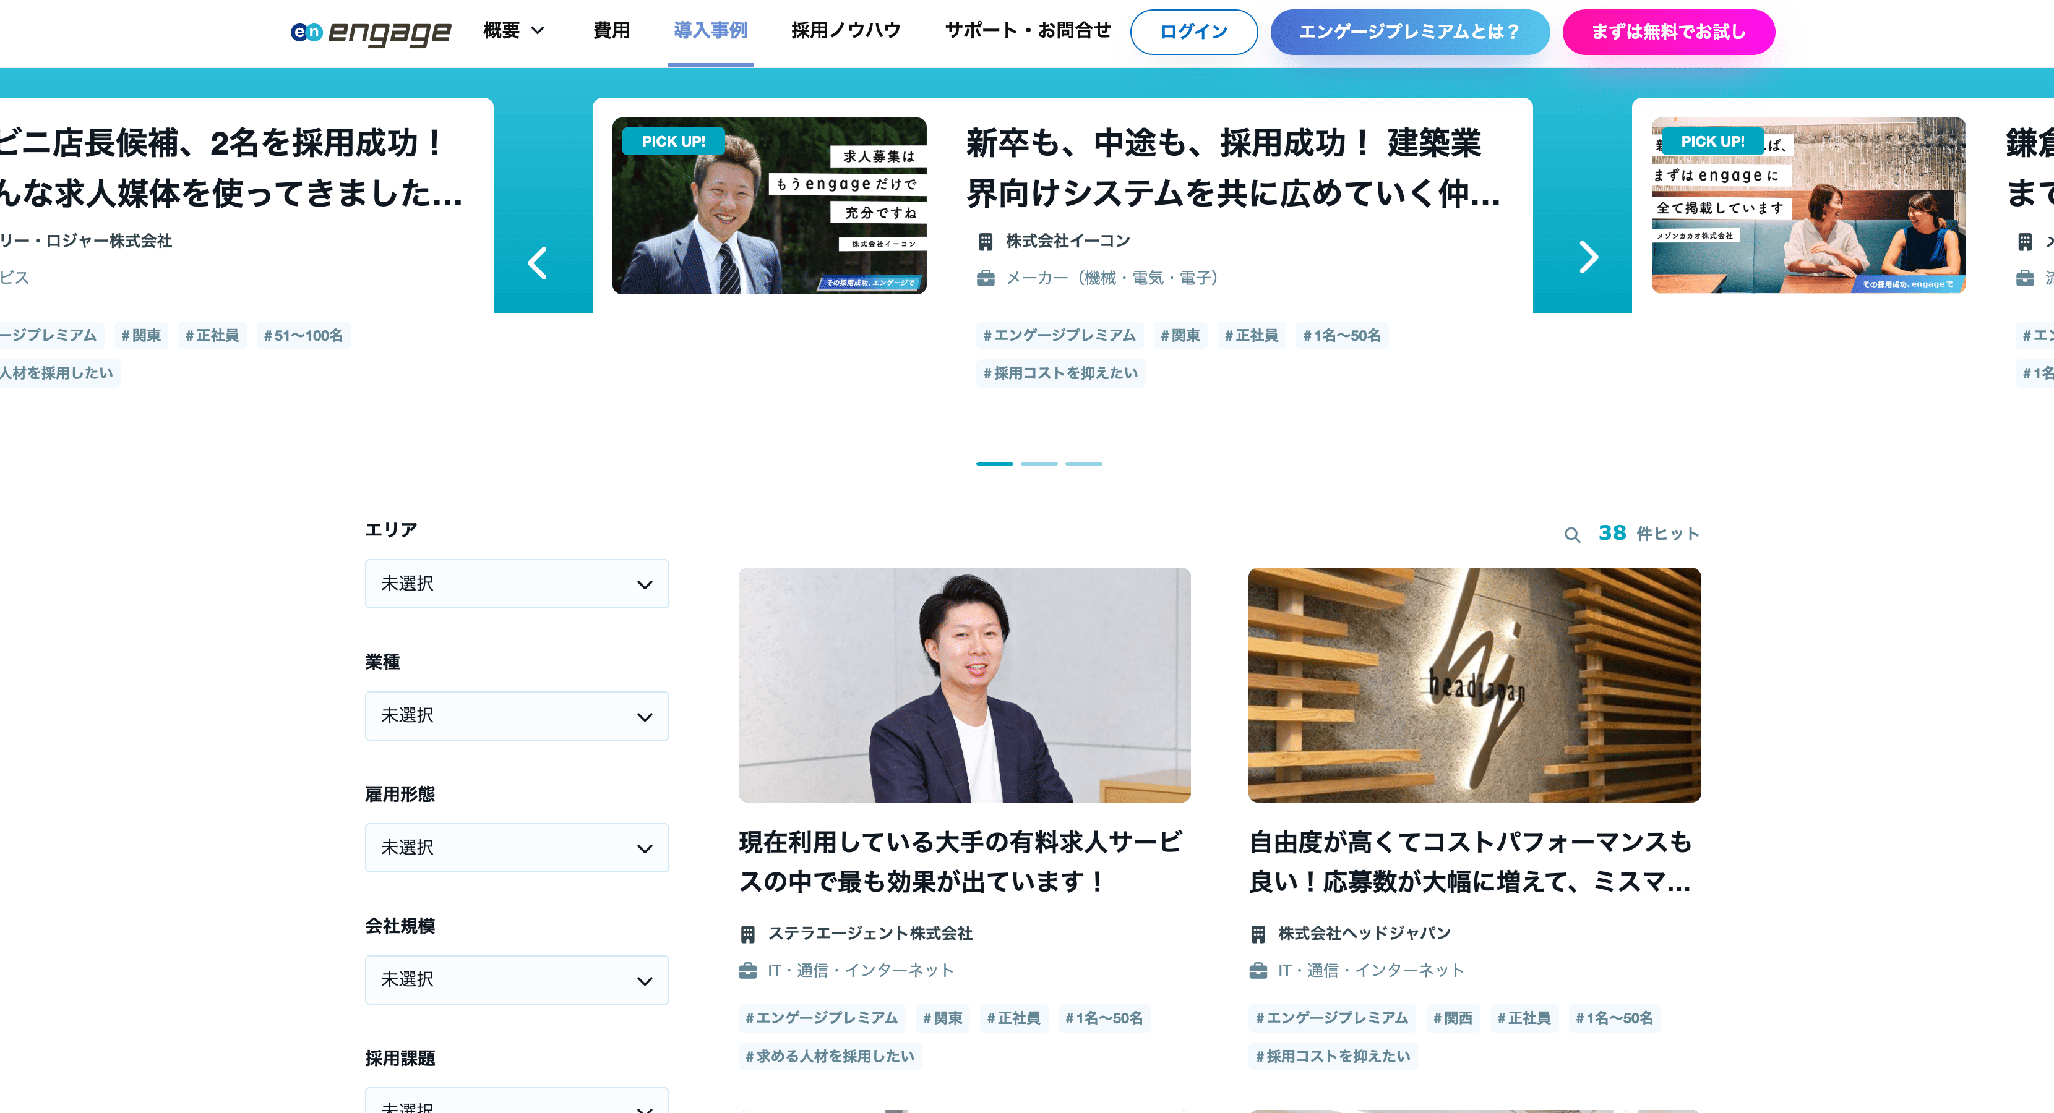
Task: Click the 38 件ヒット result count
Action: [1648, 534]
